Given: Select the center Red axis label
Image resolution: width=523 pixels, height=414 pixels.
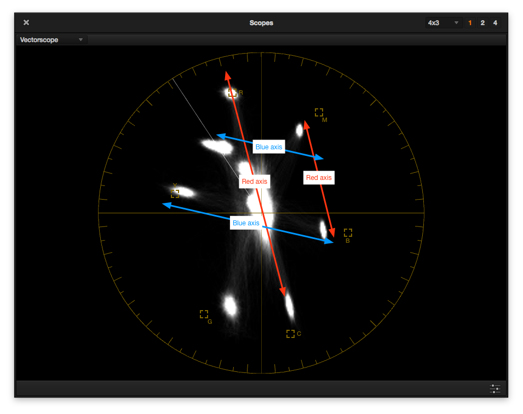Looking at the screenshot, I should pyautogui.click(x=255, y=182).
